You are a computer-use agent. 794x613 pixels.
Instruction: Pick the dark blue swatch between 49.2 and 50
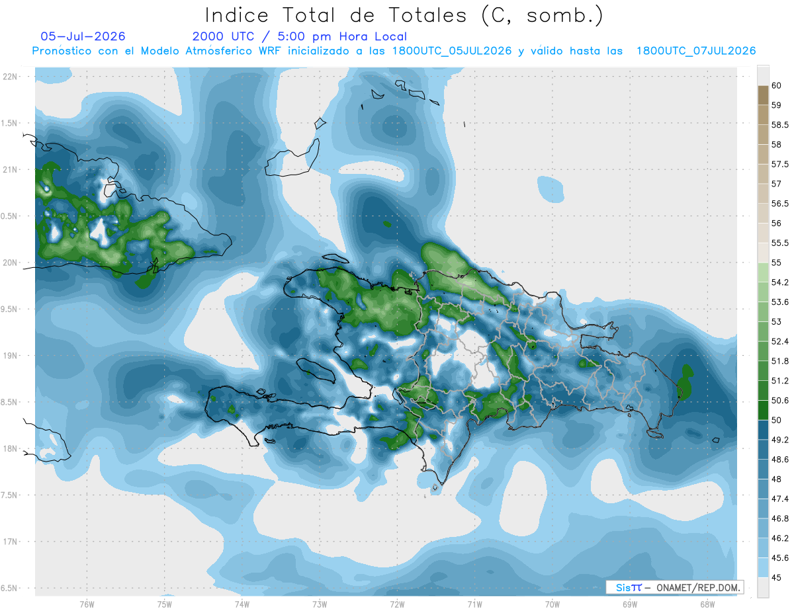click(763, 430)
